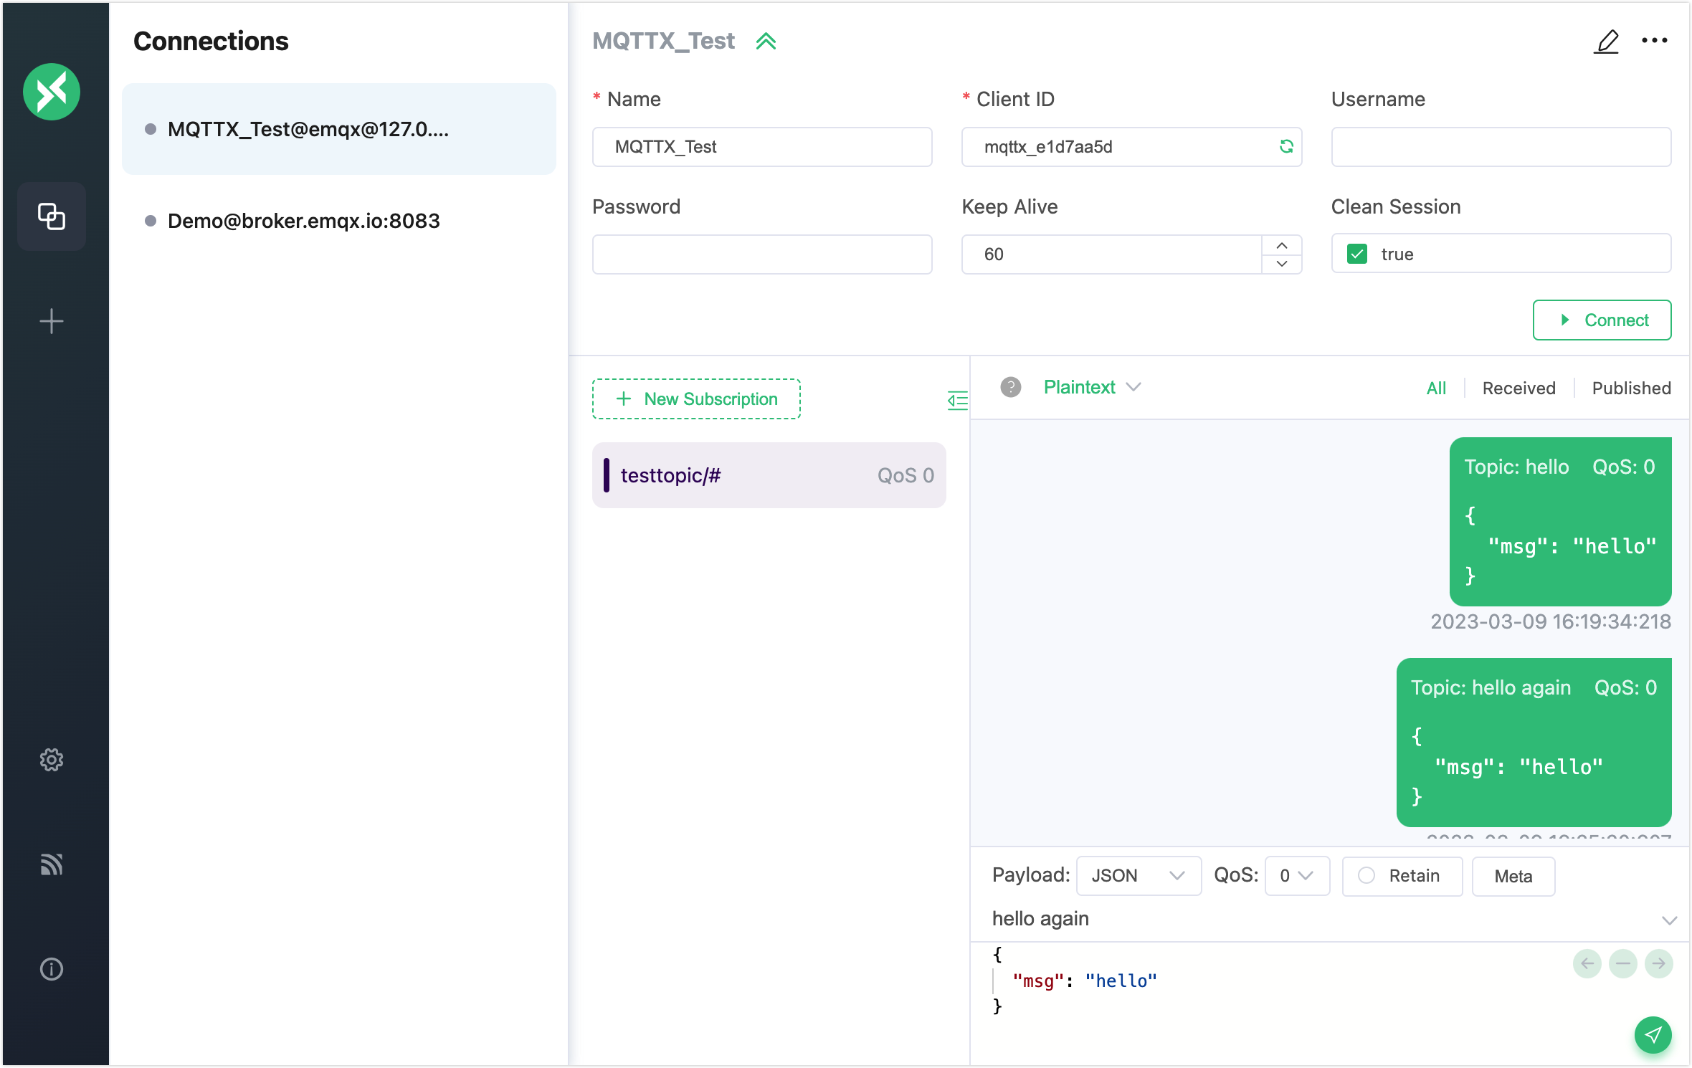
Task: Click the edit pencil icon
Action: click(x=1607, y=41)
